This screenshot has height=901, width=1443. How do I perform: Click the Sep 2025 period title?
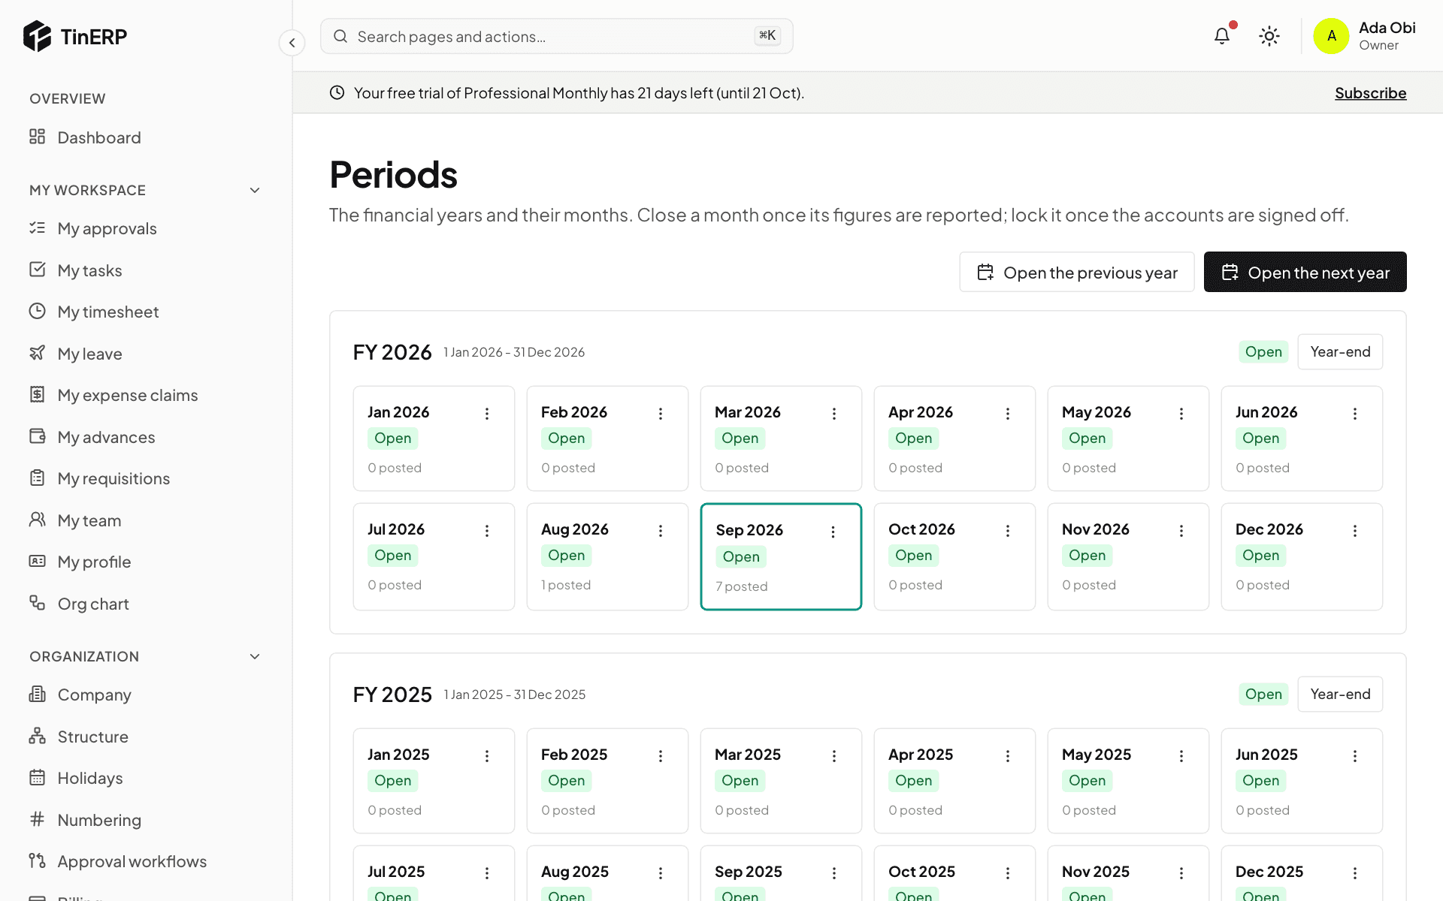748,872
